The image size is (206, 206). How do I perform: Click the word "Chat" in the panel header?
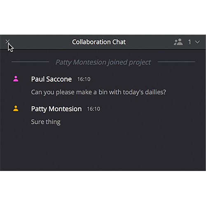tap(119, 42)
